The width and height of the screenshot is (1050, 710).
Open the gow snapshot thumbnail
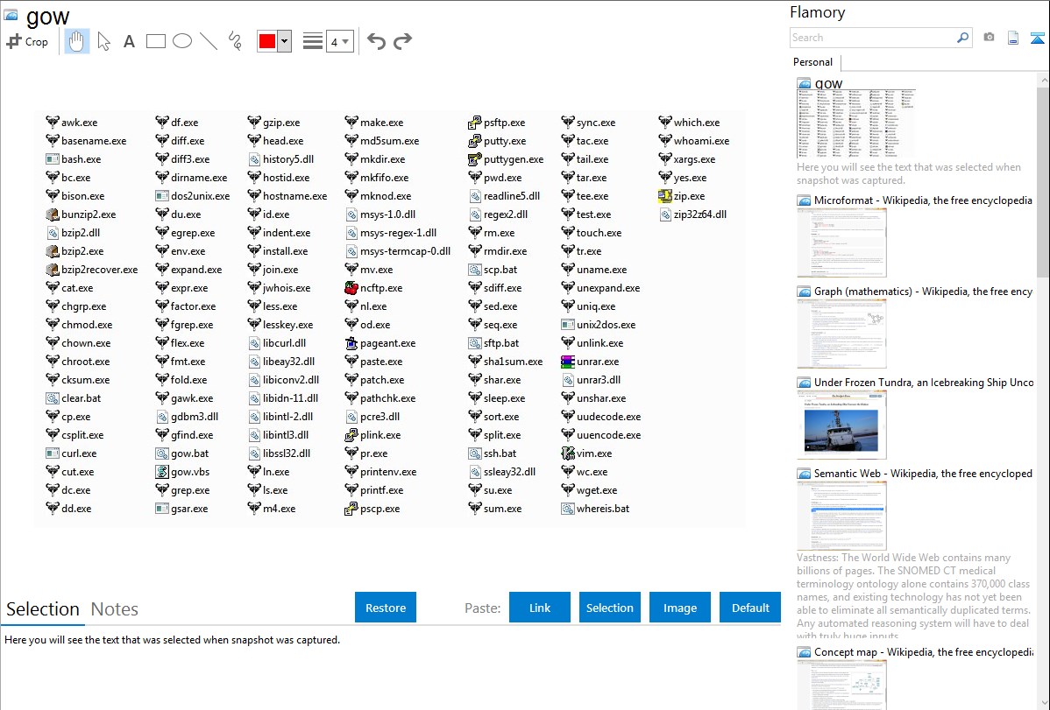coord(855,123)
